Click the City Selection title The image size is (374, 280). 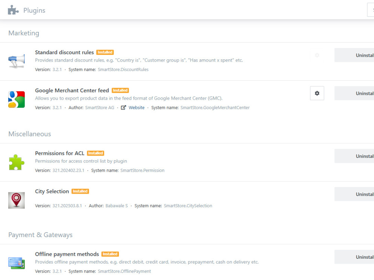(x=52, y=192)
